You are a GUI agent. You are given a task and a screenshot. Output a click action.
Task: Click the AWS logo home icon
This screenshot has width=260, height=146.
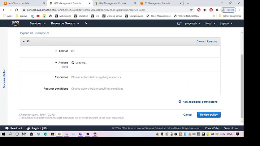click(15, 23)
